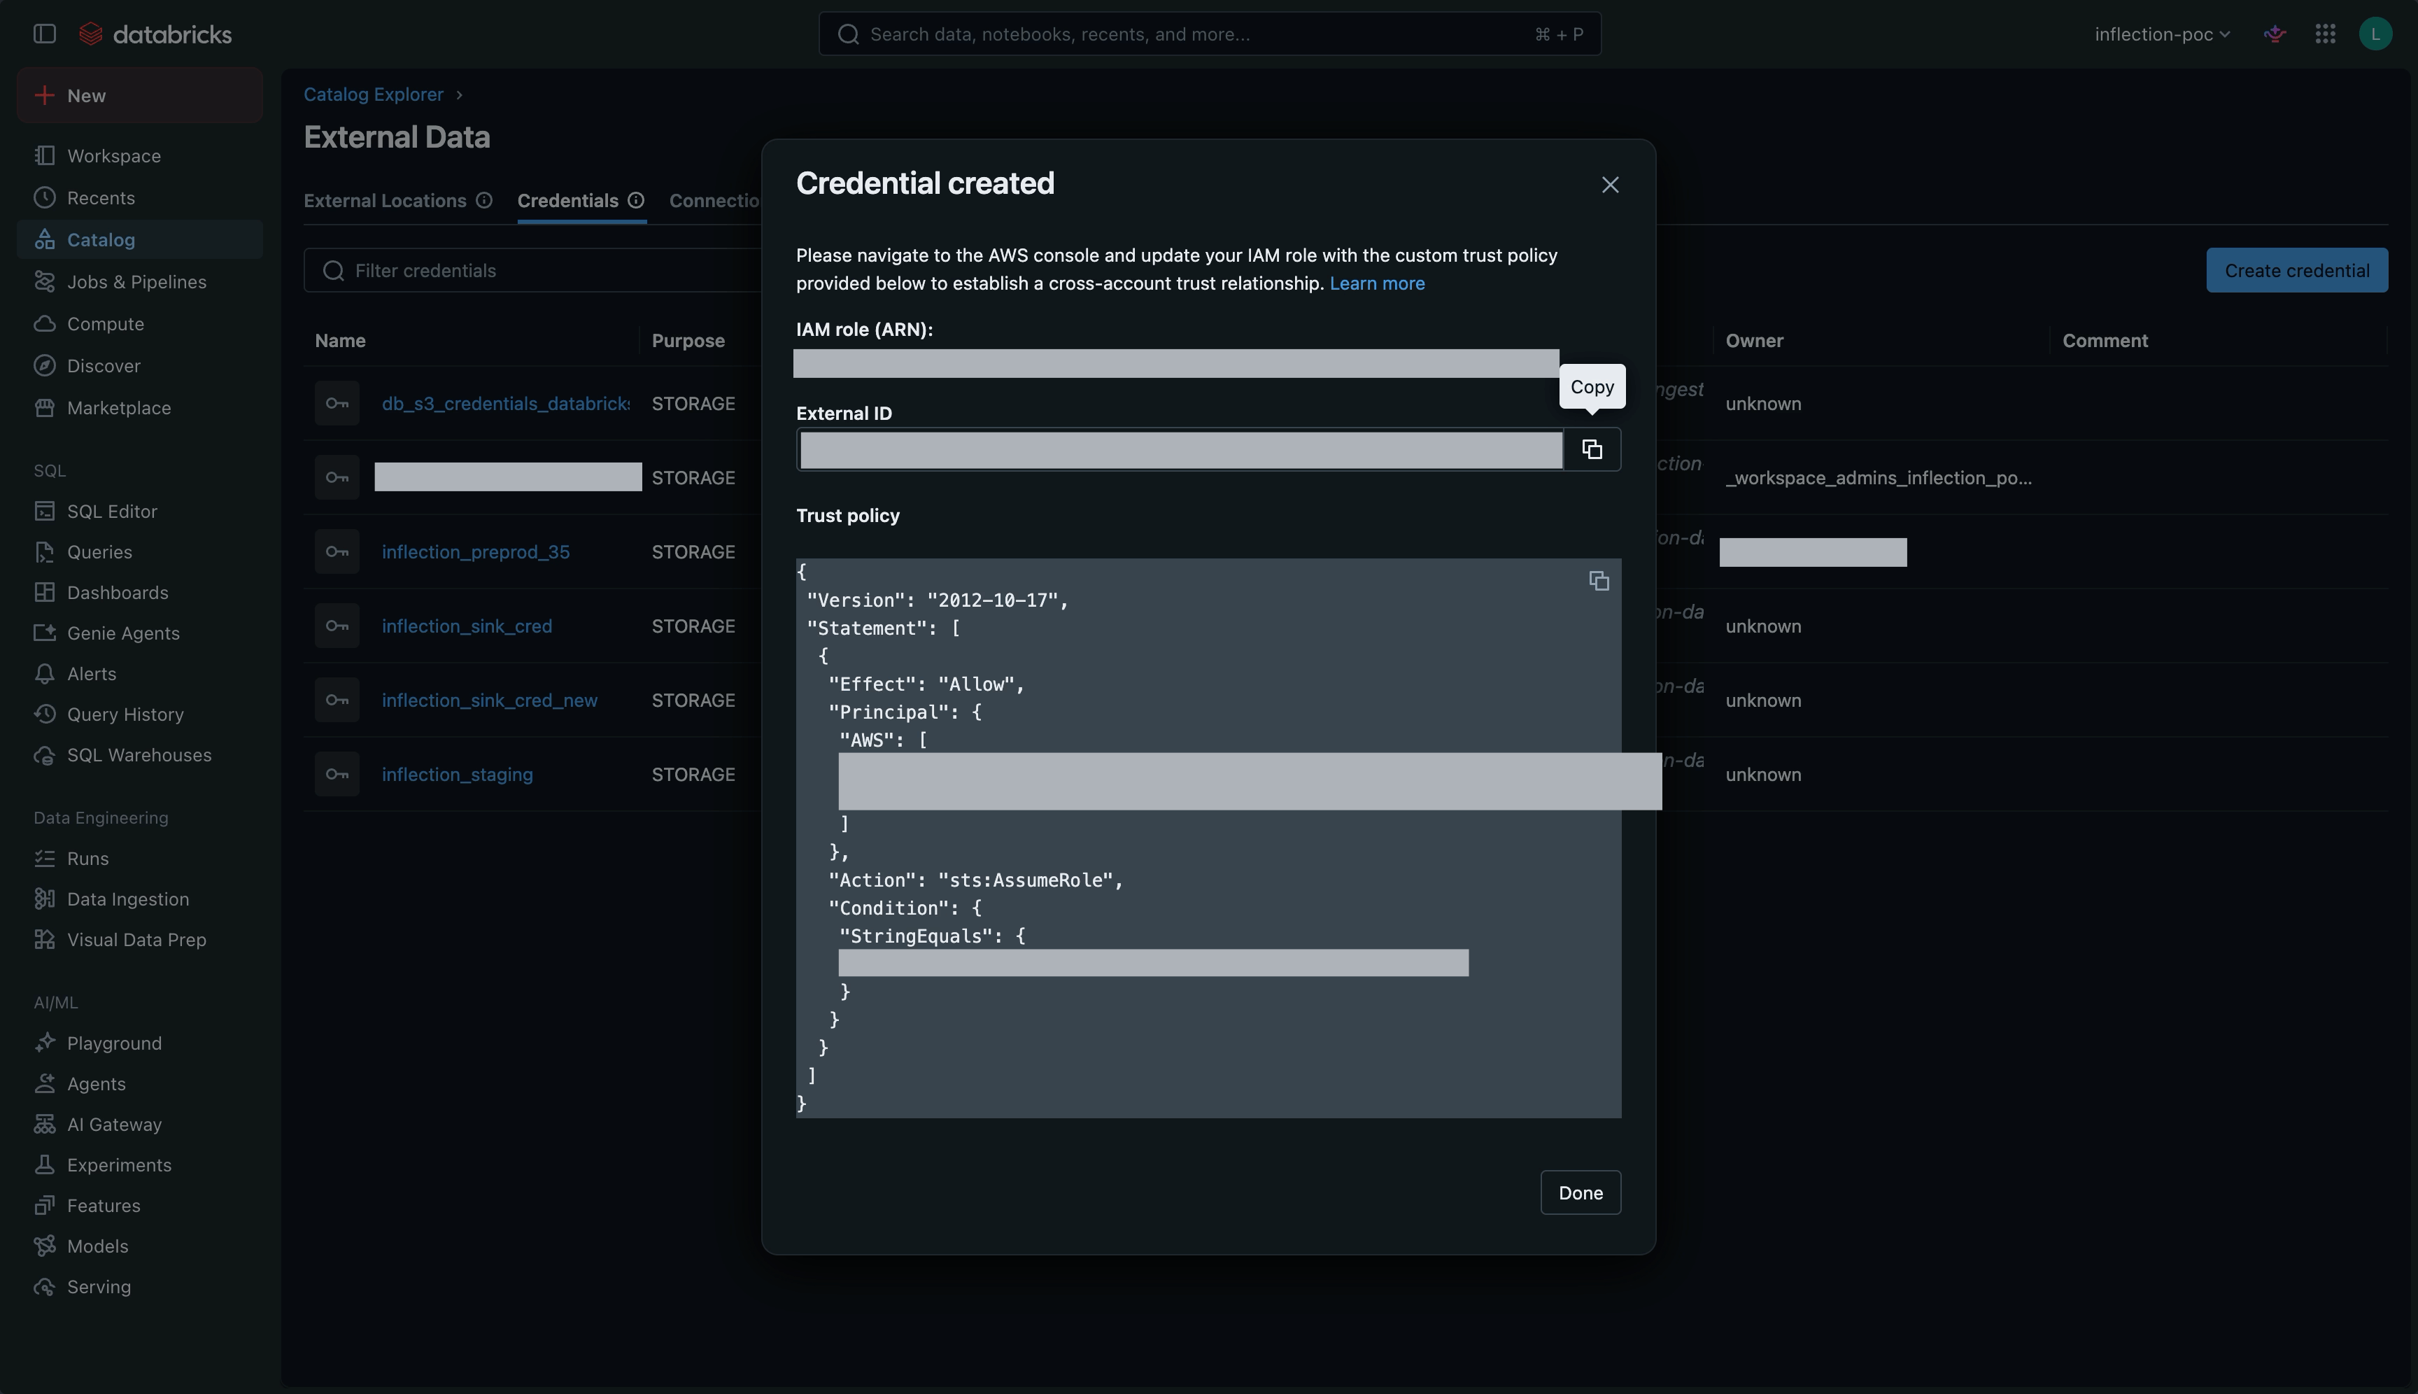Open the Data Ingestion page

click(x=140, y=899)
